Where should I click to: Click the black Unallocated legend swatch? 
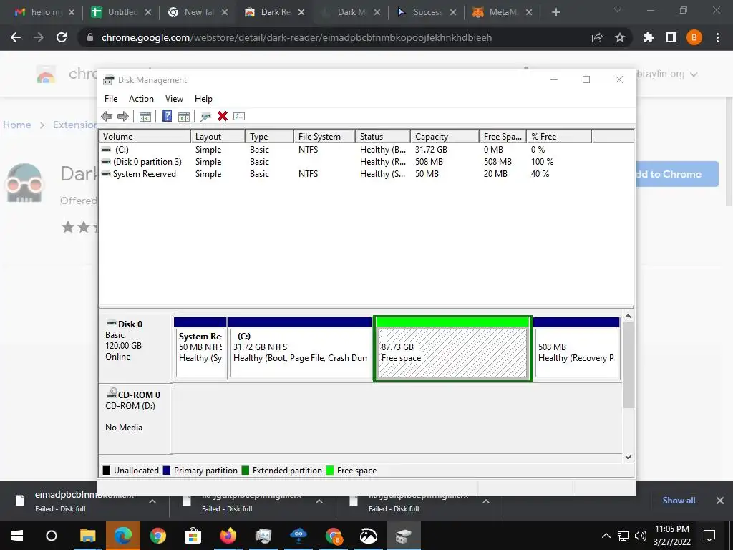tap(107, 471)
